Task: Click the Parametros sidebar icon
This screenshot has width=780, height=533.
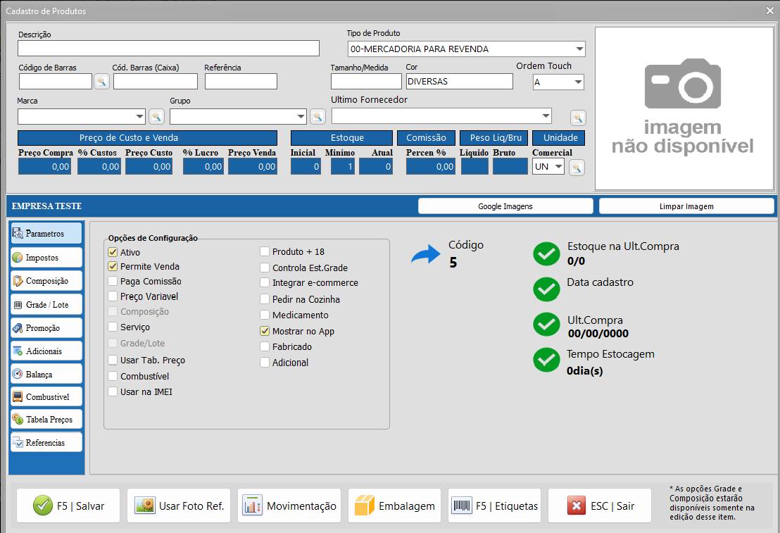Action: click(18, 233)
